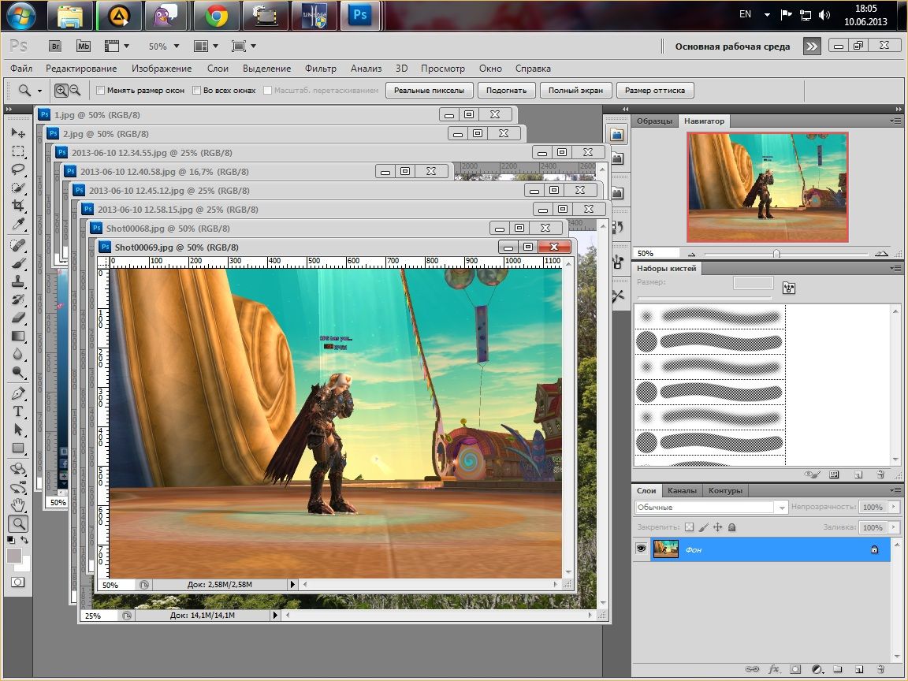Toggle lock transparent pixels in Layers
908x681 pixels.
pyautogui.click(x=689, y=527)
